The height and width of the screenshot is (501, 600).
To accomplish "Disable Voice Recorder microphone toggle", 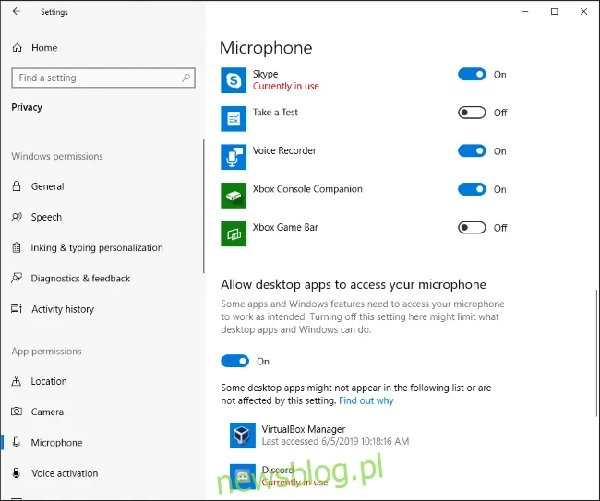I will click(472, 150).
